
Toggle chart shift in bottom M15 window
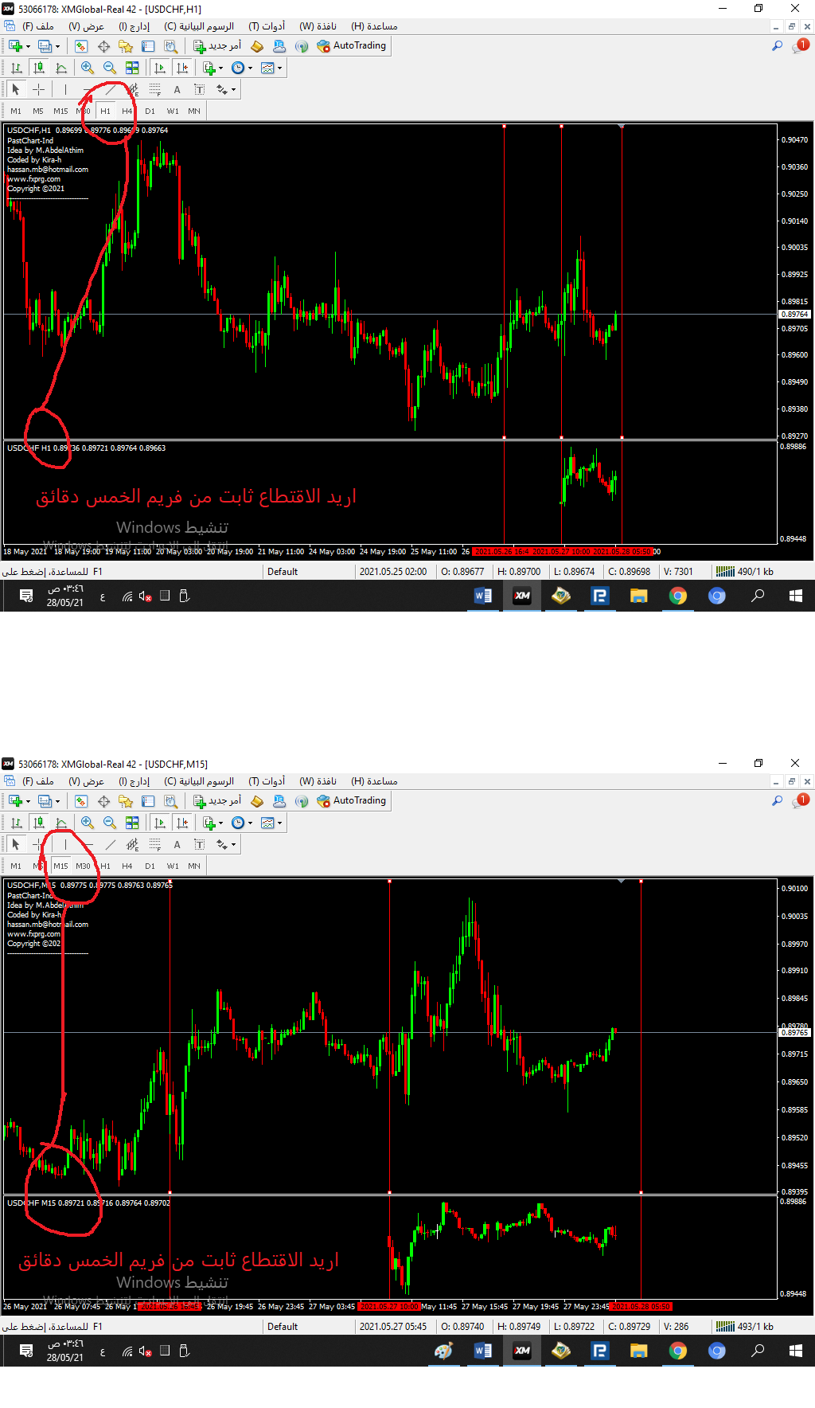click(182, 823)
